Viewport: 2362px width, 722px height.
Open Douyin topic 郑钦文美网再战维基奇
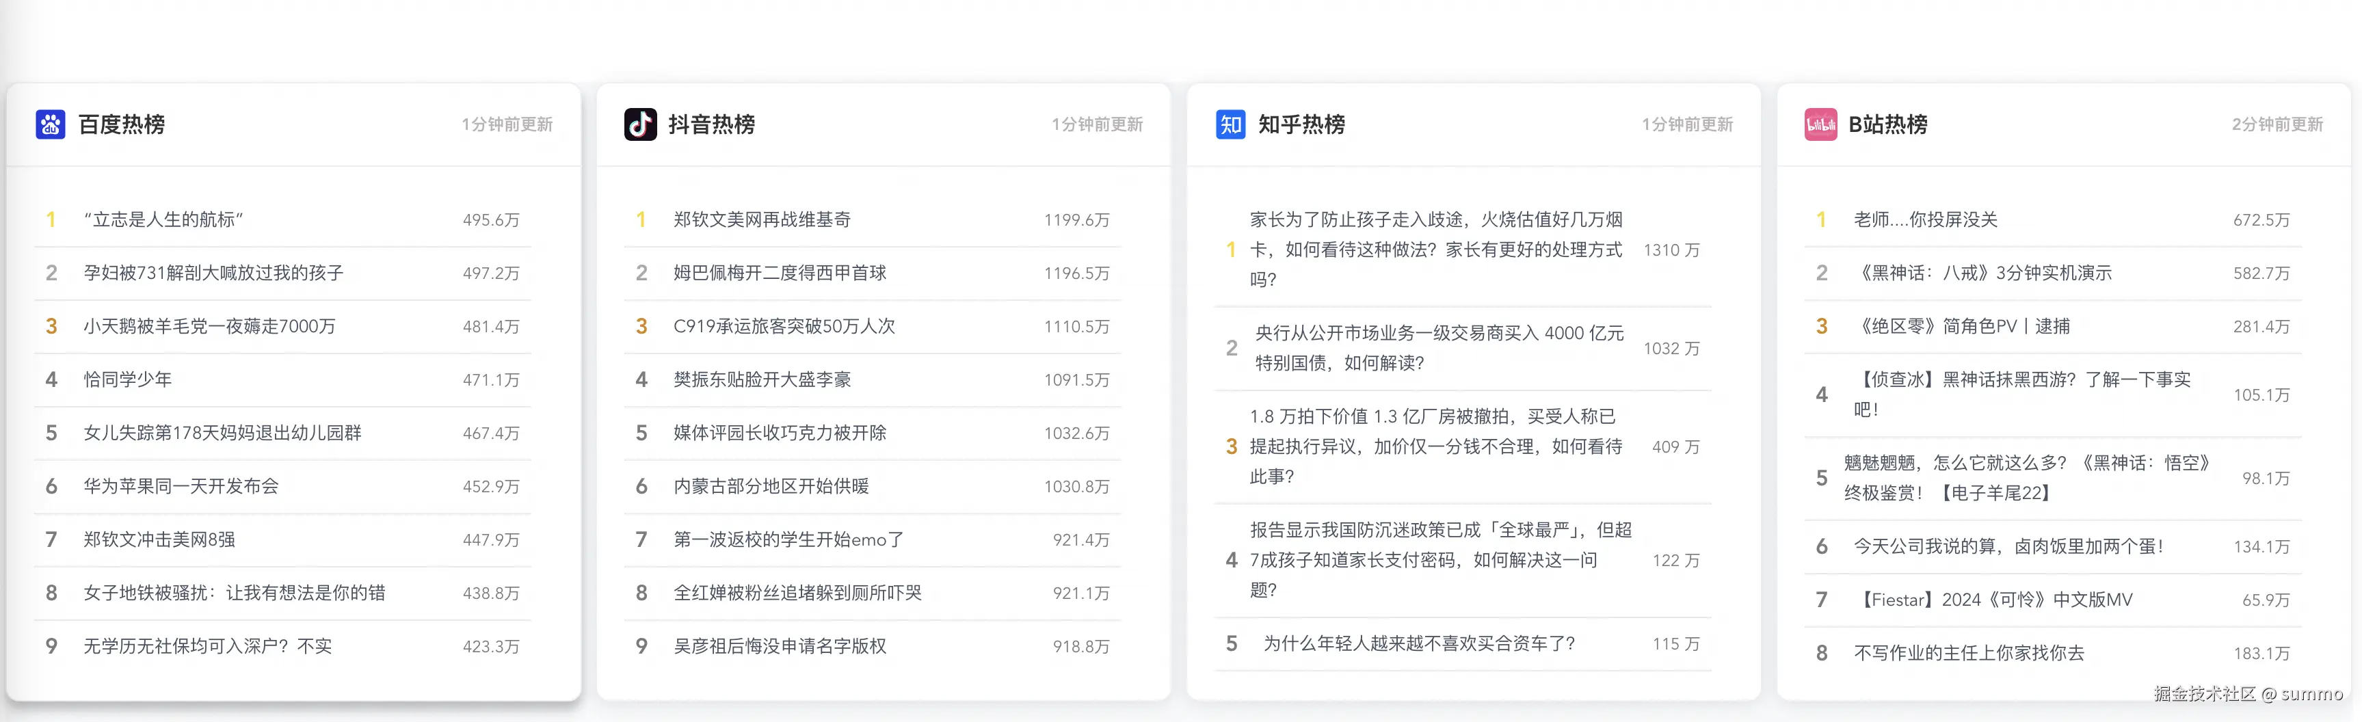762,220
